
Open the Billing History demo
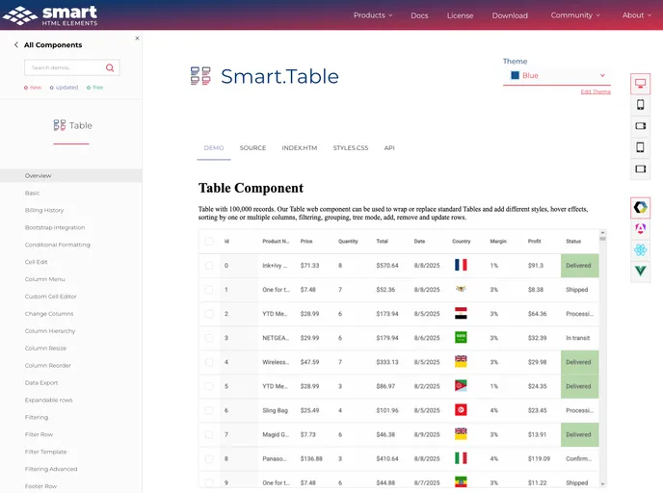(44, 210)
